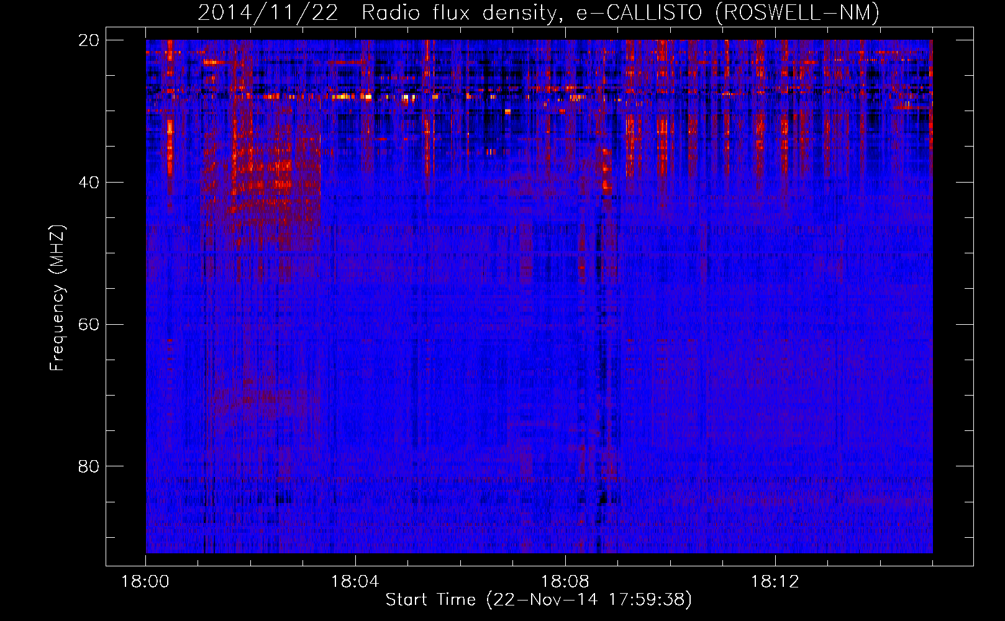1005x621 pixels.
Task: Click the "40" frequency tick label
Action: tap(89, 183)
